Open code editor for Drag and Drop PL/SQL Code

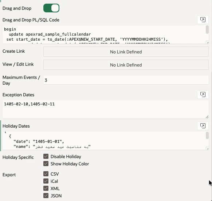coord(203,20)
